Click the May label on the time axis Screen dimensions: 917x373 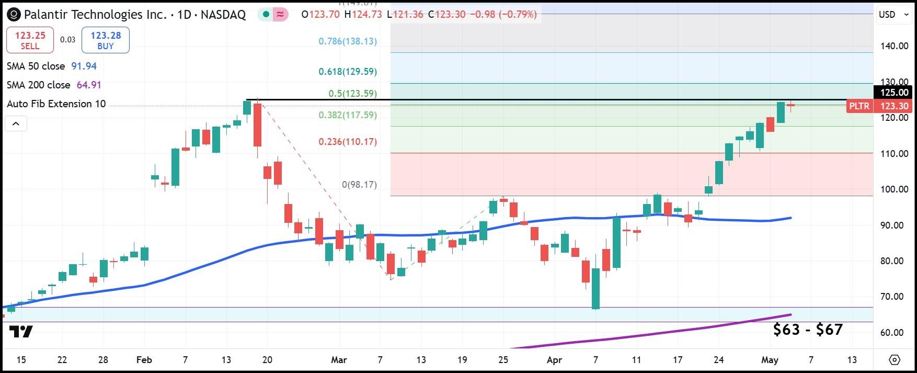(770, 360)
